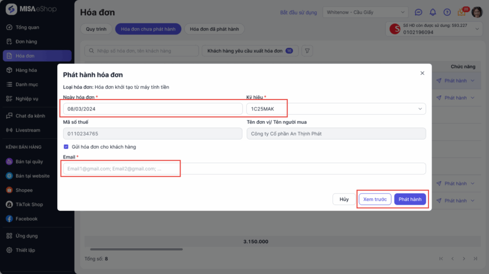Go to Livestream in sidebar
The height and width of the screenshot is (274, 489).
click(x=28, y=130)
